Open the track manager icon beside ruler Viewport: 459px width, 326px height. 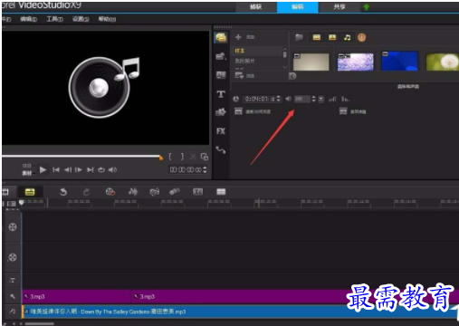pyautogui.click(x=11, y=204)
